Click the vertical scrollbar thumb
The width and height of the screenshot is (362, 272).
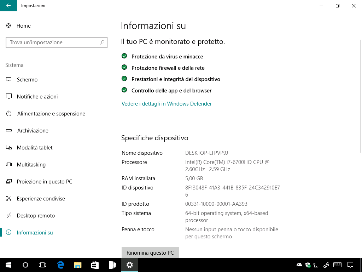coord(361,96)
